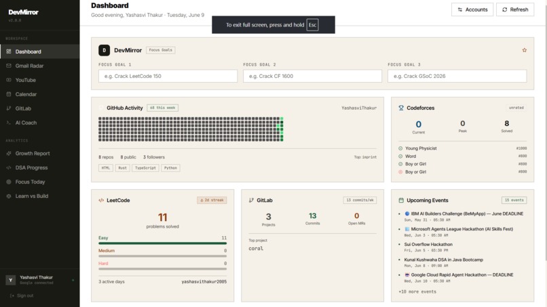Click the 68 this week badge
The height and width of the screenshot is (307, 547).
pos(163,108)
